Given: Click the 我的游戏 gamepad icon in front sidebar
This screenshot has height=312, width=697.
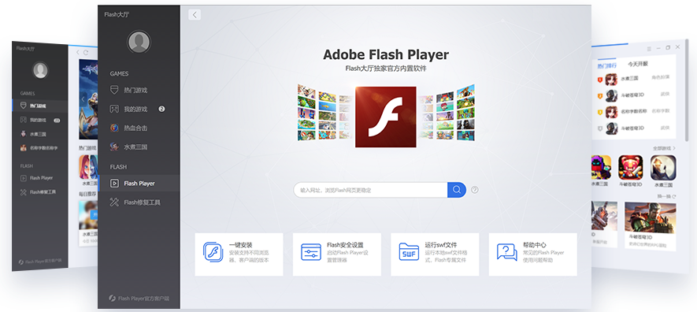Looking at the screenshot, I should tap(114, 109).
